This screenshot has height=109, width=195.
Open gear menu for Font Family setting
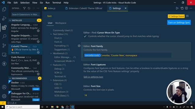tap(79, 46)
